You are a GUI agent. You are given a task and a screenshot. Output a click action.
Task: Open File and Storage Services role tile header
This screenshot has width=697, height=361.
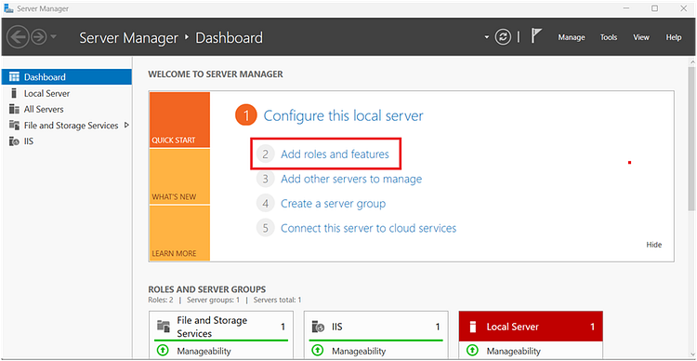(x=221, y=327)
